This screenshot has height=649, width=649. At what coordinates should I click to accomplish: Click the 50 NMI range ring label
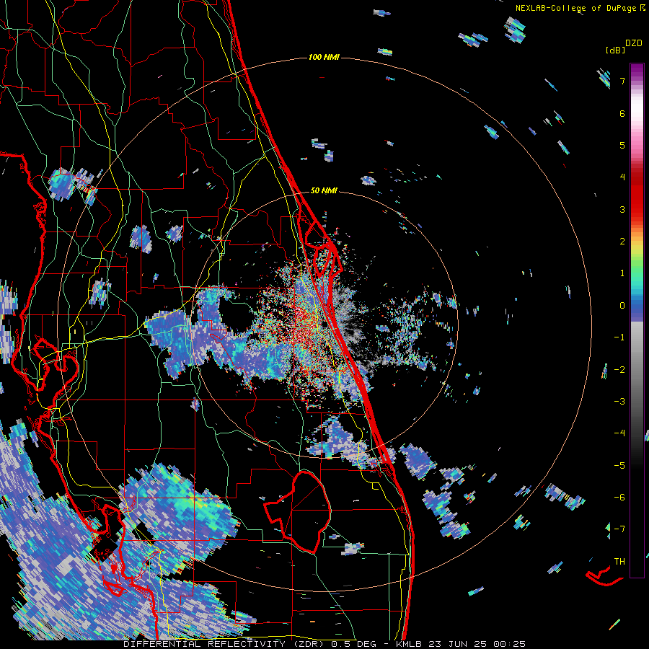click(x=324, y=190)
